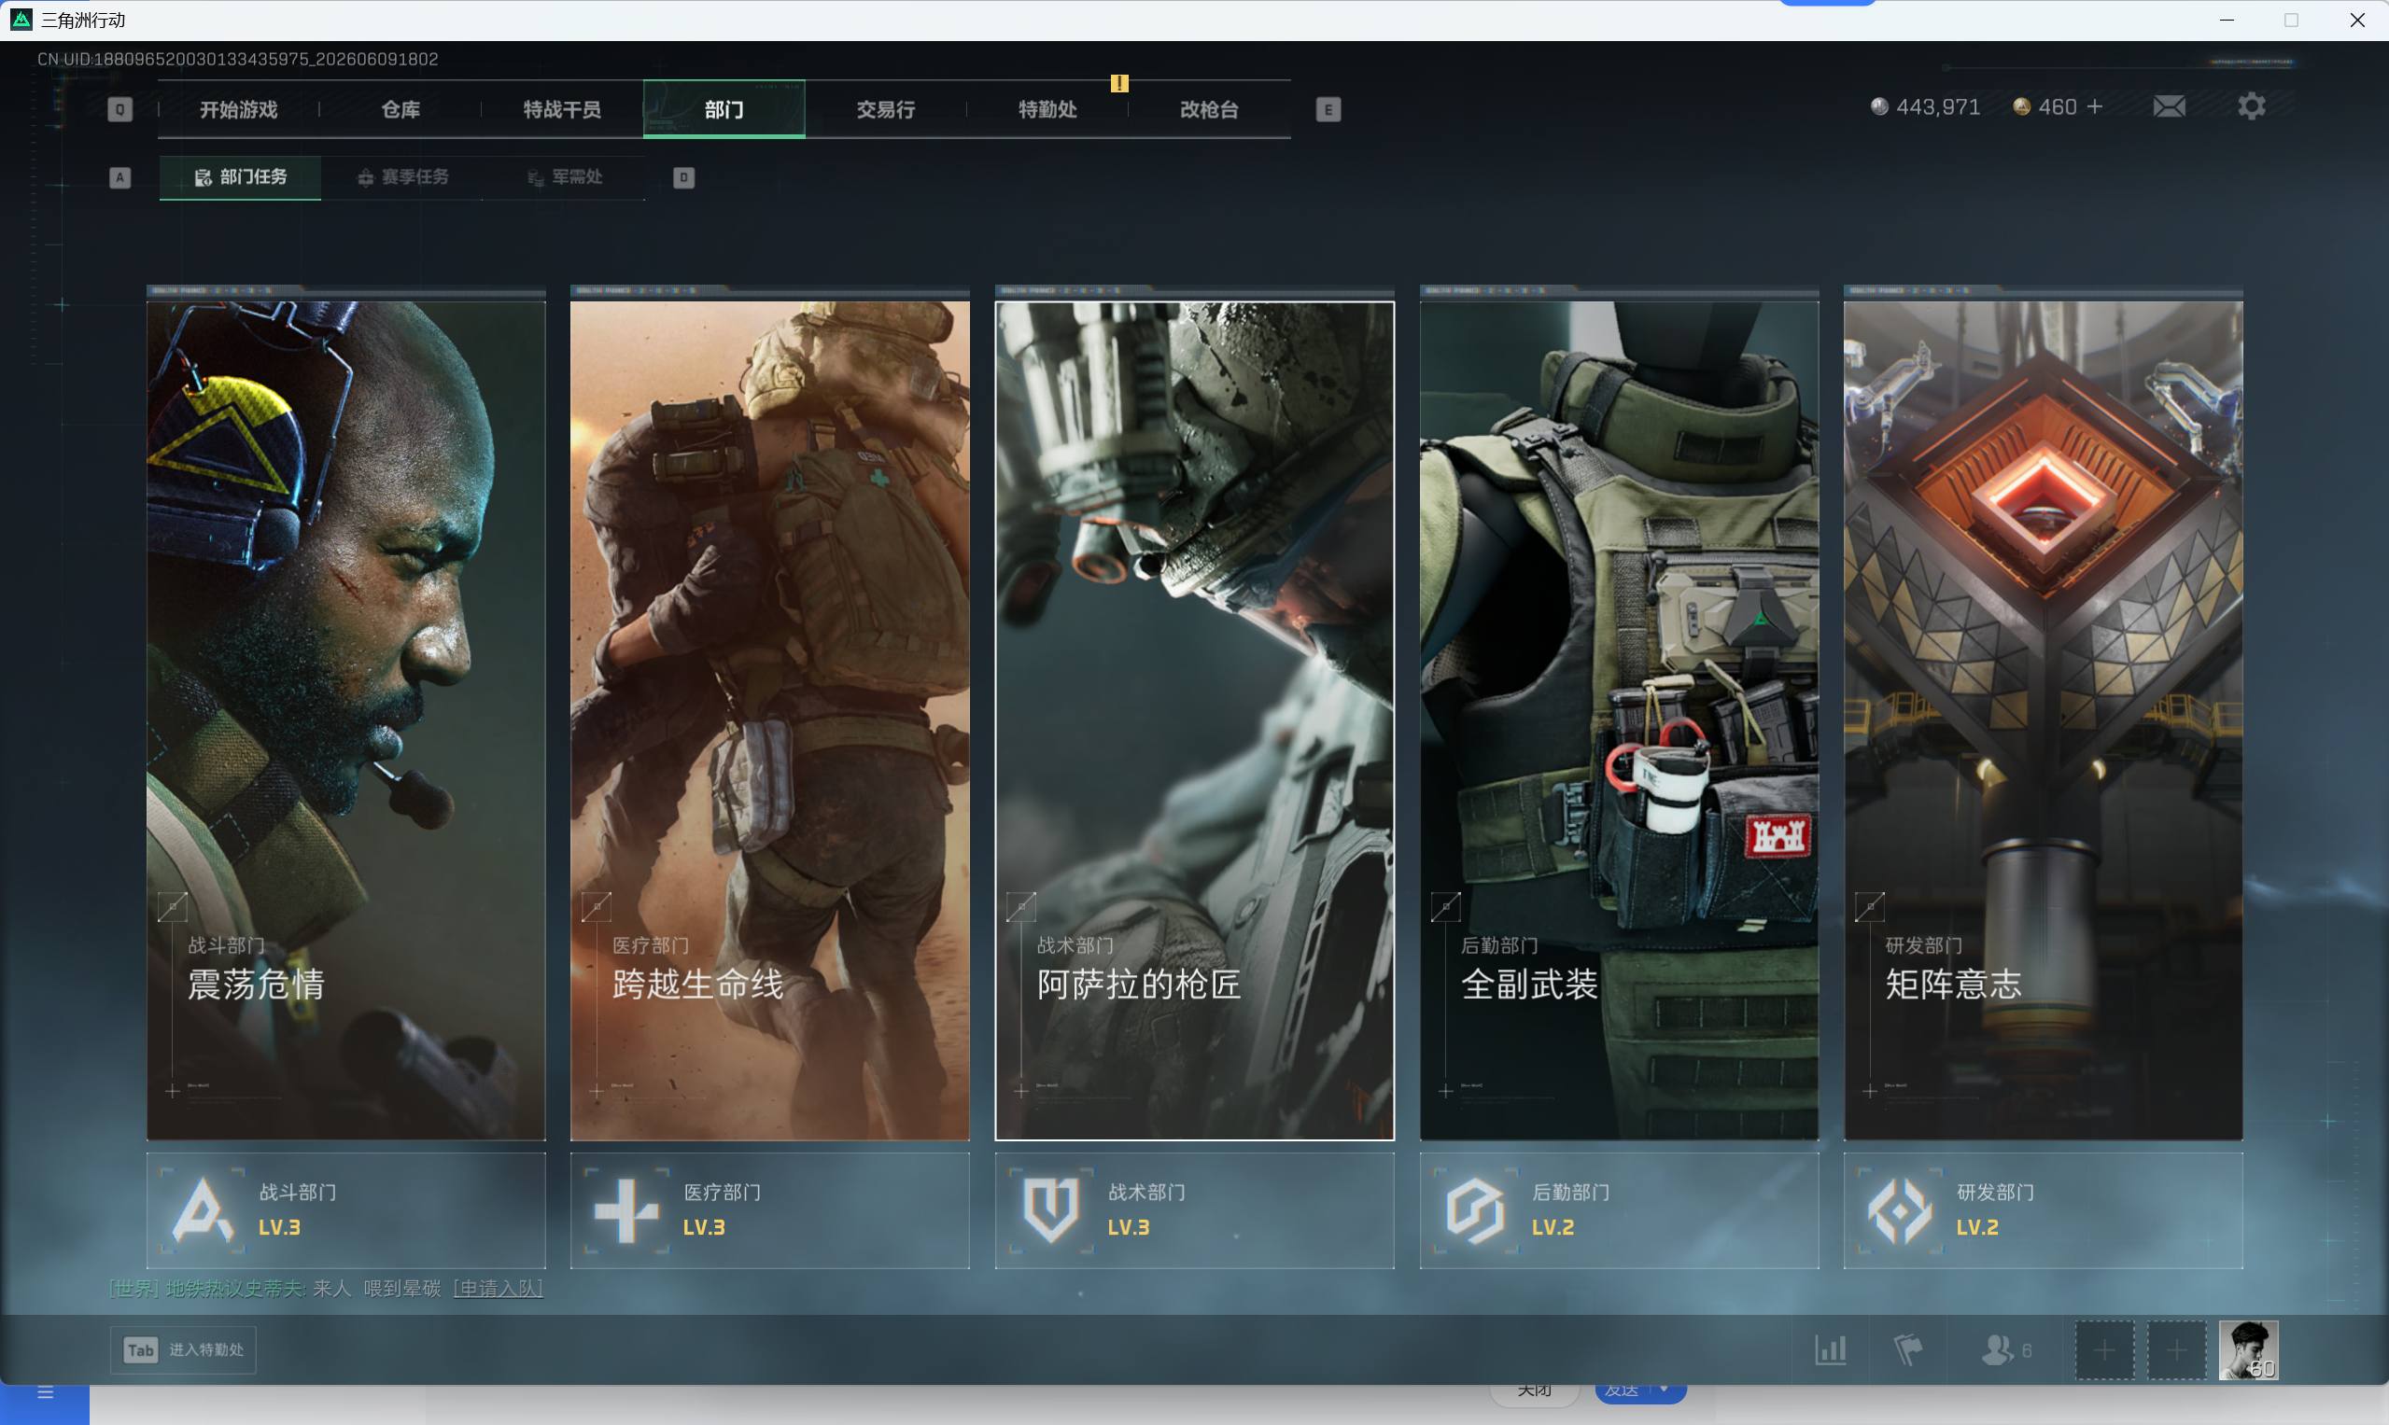Image resolution: width=2389 pixels, height=1425 pixels.
Task: Click the world chat message 来人 喂到晕碳
Action: [376, 1289]
